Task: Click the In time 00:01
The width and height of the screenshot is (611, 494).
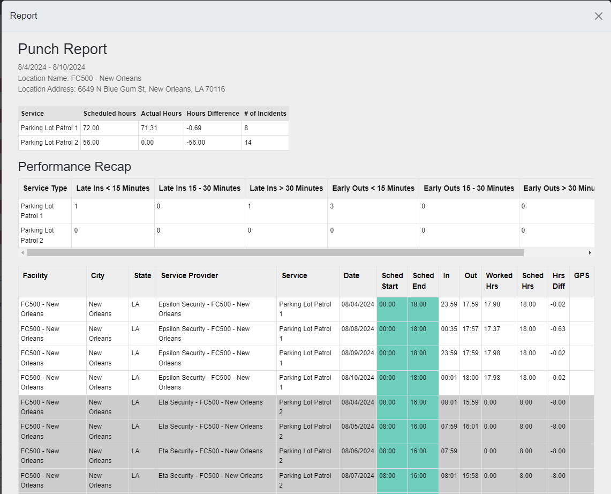Action: pyautogui.click(x=449, y=377)
